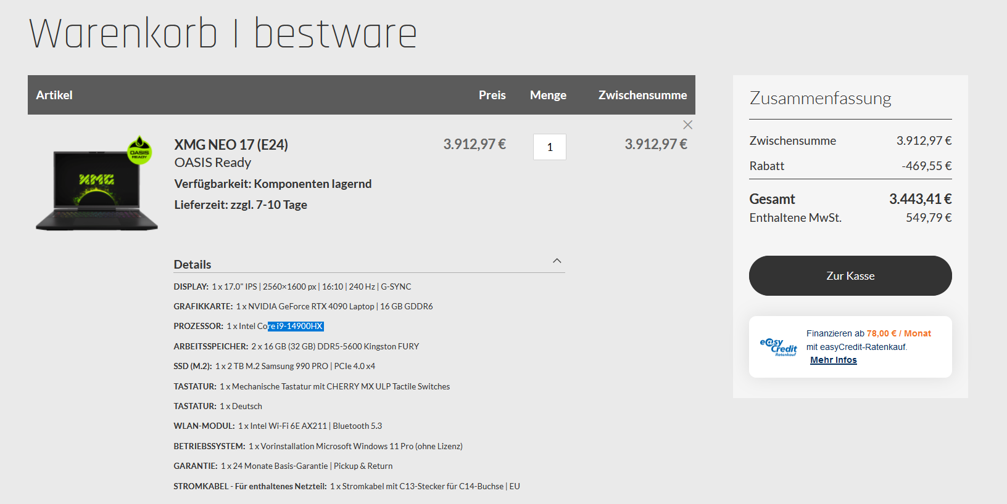Click the Verfügbarkeit Komponenten lagernd text
Image resolution: width=1007 pixels, height=504 pixels.
273,184
